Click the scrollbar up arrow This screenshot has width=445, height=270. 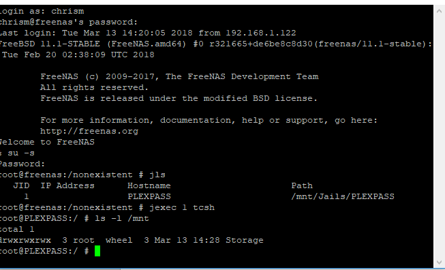[x=439, y=12]
